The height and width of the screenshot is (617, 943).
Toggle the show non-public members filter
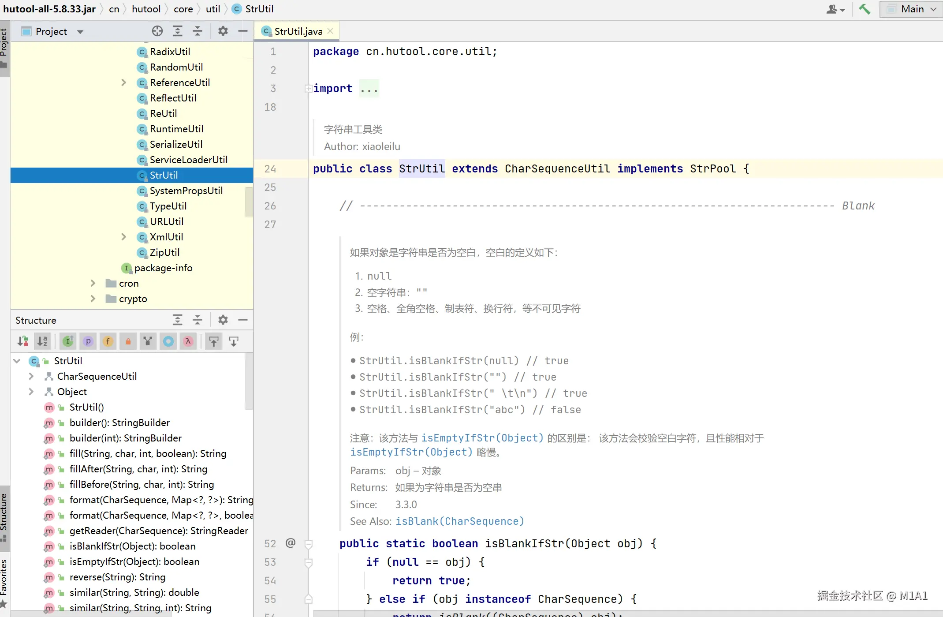[x=128, y=341]
